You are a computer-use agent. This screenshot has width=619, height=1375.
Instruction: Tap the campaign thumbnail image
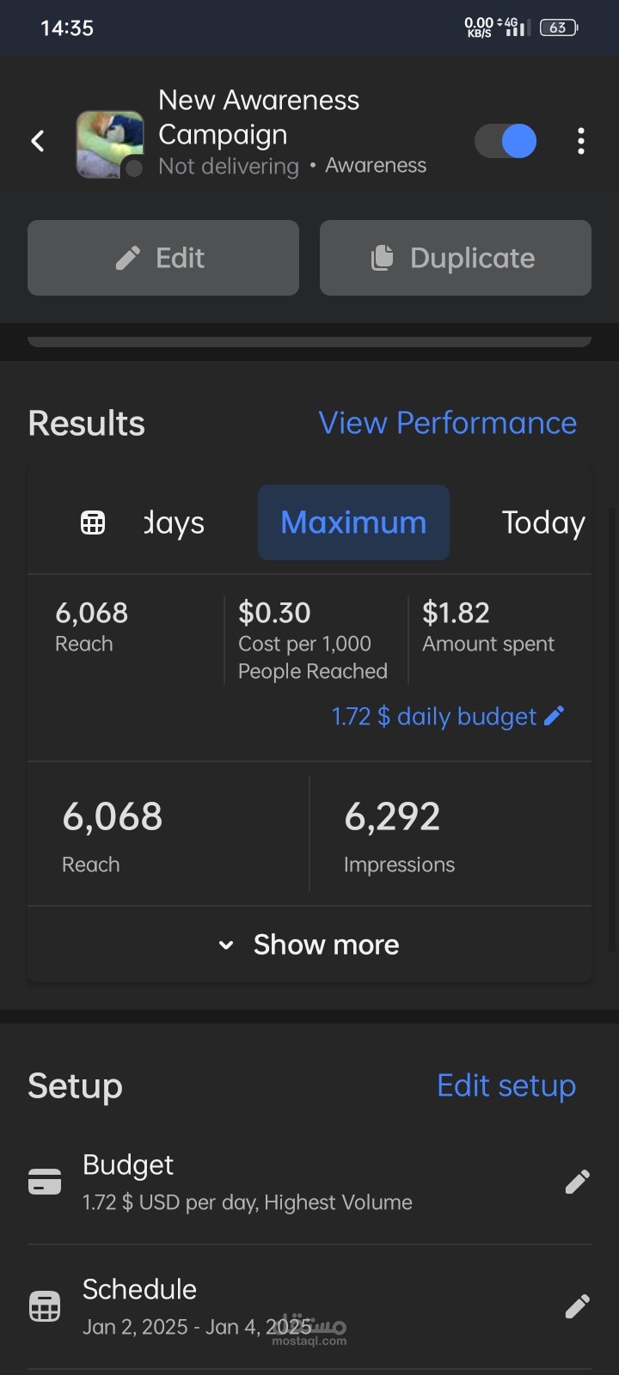(110, 144)
